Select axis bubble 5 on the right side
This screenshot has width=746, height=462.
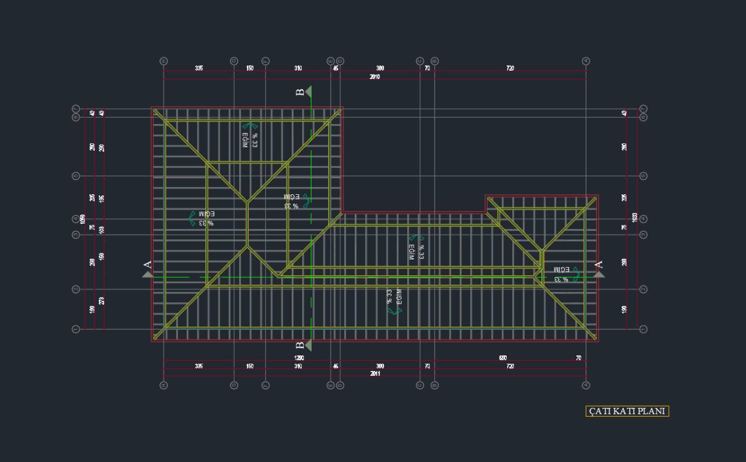pyautogui.click(x=643, y=176)
